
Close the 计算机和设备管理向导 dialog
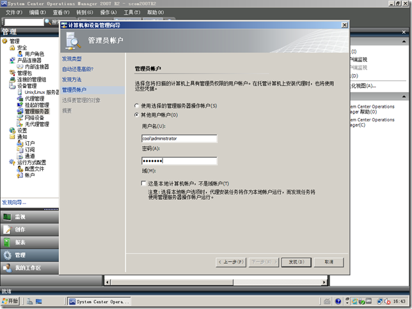(x=344, y=25)
